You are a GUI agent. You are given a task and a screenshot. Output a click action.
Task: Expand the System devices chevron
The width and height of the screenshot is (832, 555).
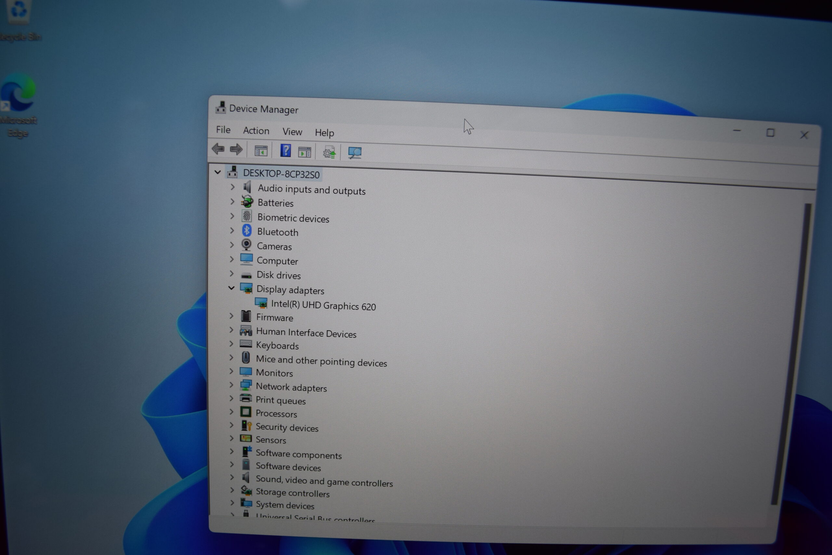(232, 503)
